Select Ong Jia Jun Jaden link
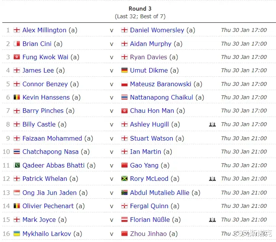Screen dimensions: 276x242 pyautogui.click(x=49, y=193)
